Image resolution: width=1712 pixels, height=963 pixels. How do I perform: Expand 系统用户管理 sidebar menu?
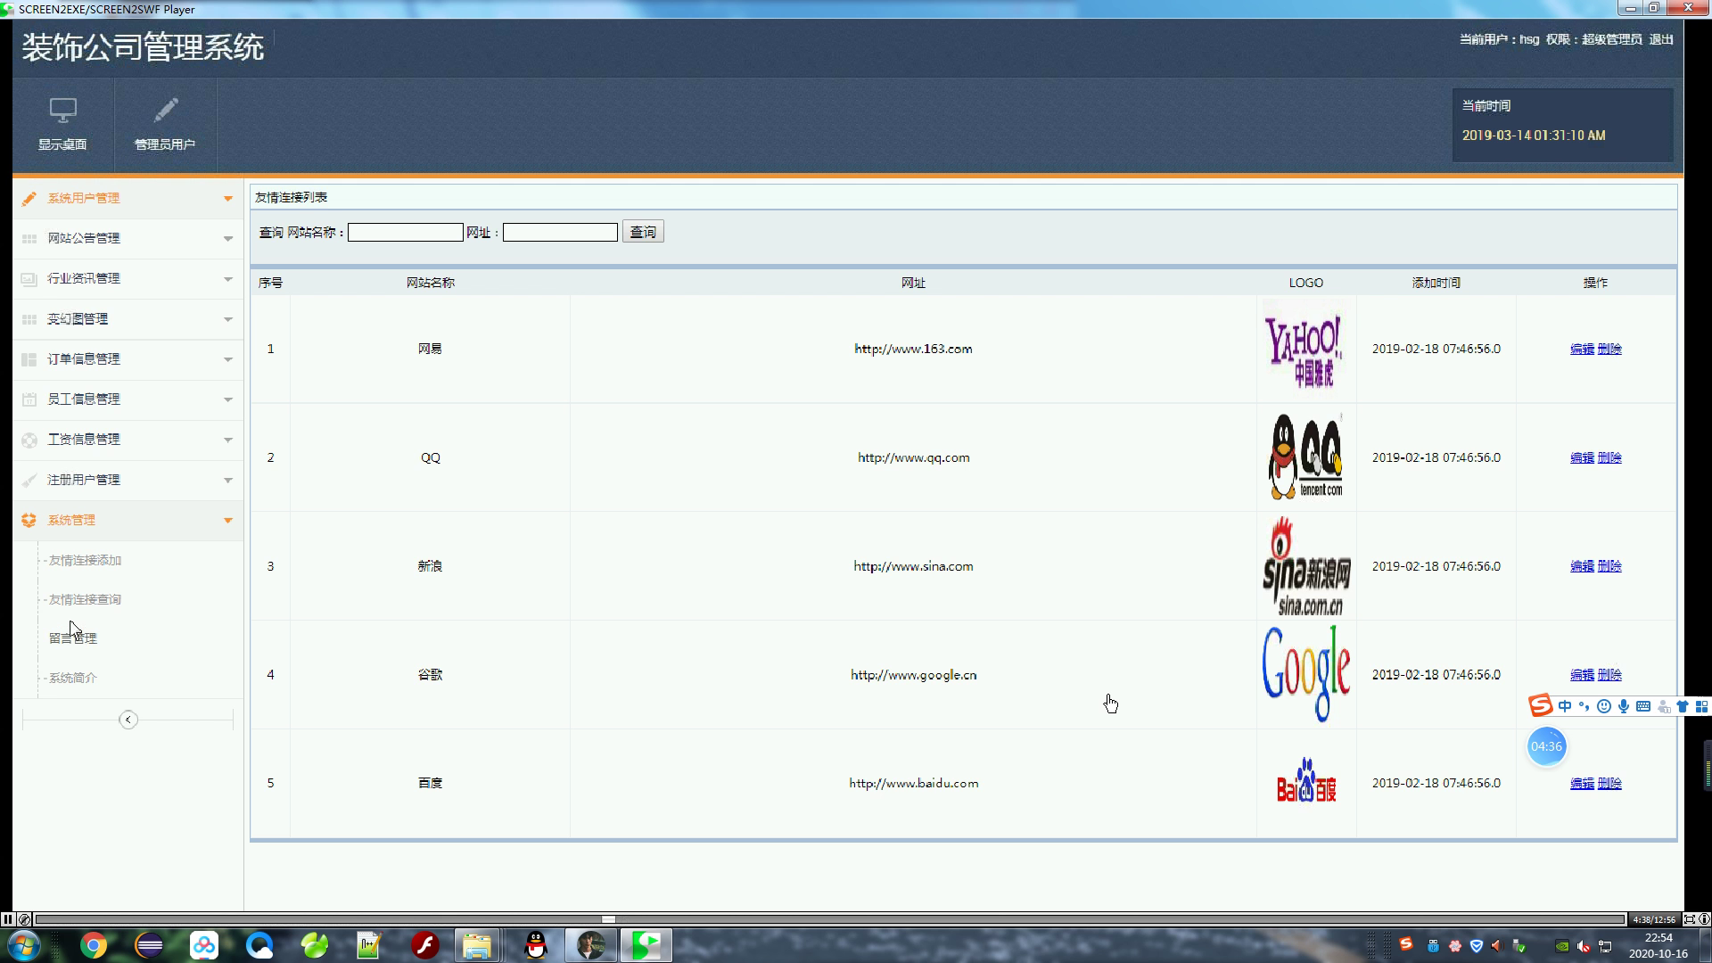128,198
